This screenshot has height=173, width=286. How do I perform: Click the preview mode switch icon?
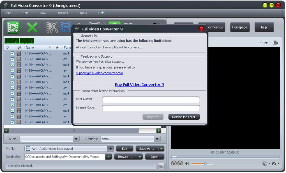click(x=264, y=163)
